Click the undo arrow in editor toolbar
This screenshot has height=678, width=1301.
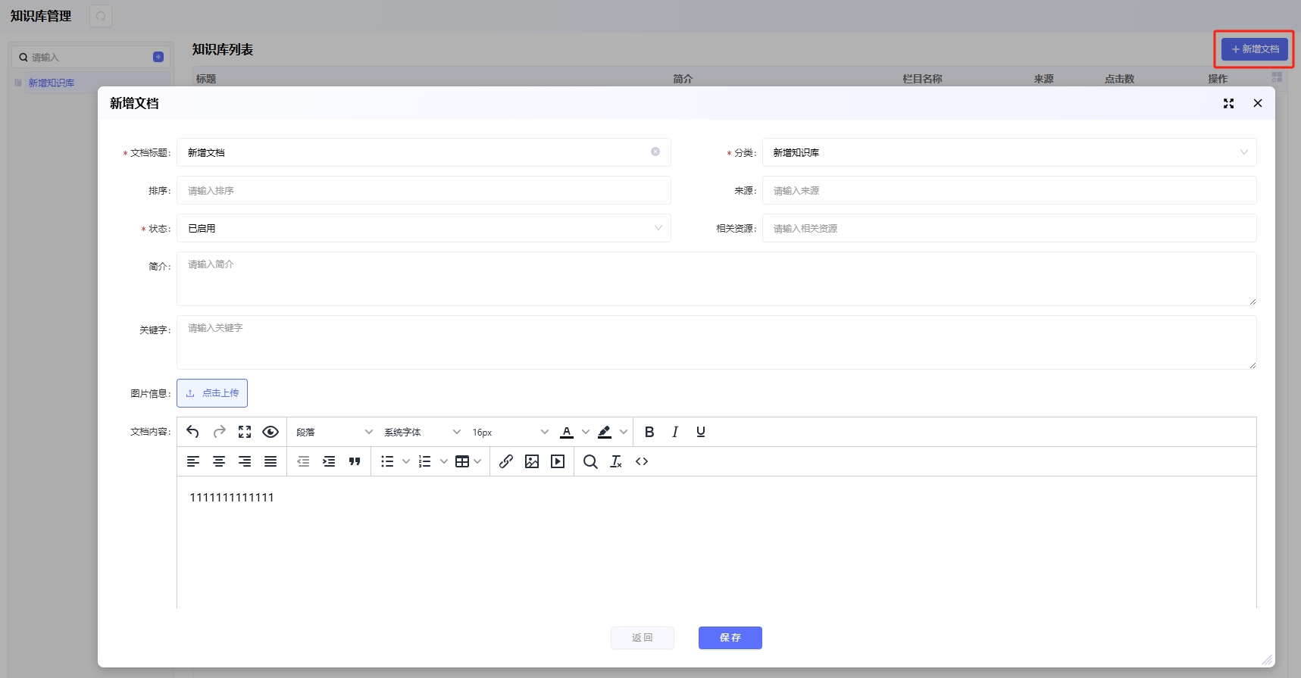pos(192,432)
